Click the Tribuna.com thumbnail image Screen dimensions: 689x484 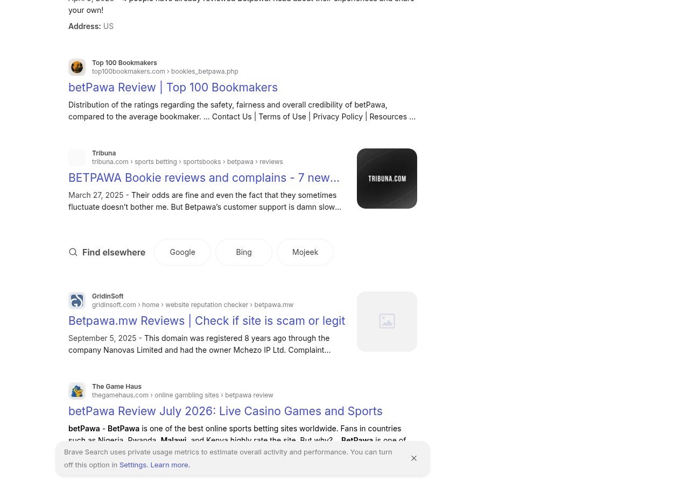(x=387, y=179)
